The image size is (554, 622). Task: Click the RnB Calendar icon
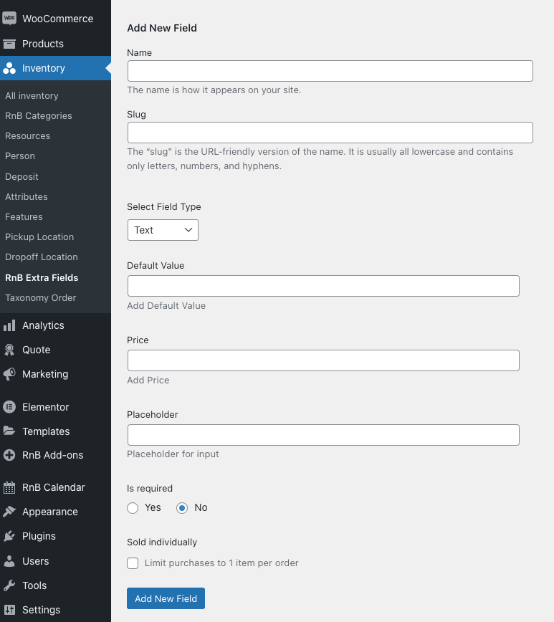[x=9, y=487]
